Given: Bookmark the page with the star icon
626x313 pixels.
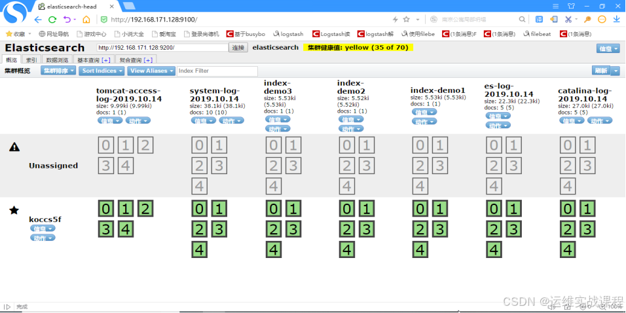Looking at the screenshot, I should coord(407,19).
